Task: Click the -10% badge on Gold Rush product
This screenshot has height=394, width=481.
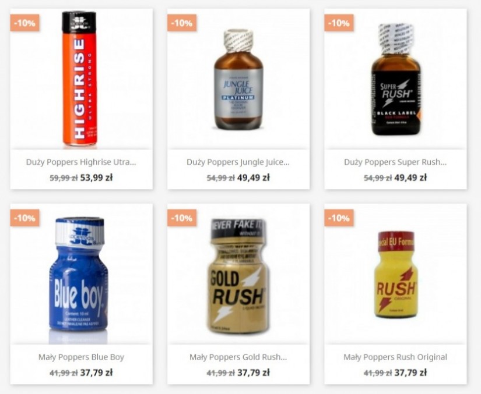Action: (x=182, y=218)
